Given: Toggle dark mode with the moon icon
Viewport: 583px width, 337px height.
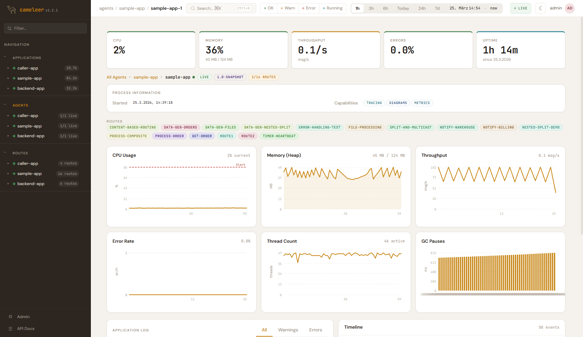Looking at the screenshot, I should click(x=540, y=8).
